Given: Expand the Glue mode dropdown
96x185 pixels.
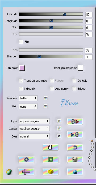Looking at the screenshot, I should pyautogui.click(x=34, y=136).
